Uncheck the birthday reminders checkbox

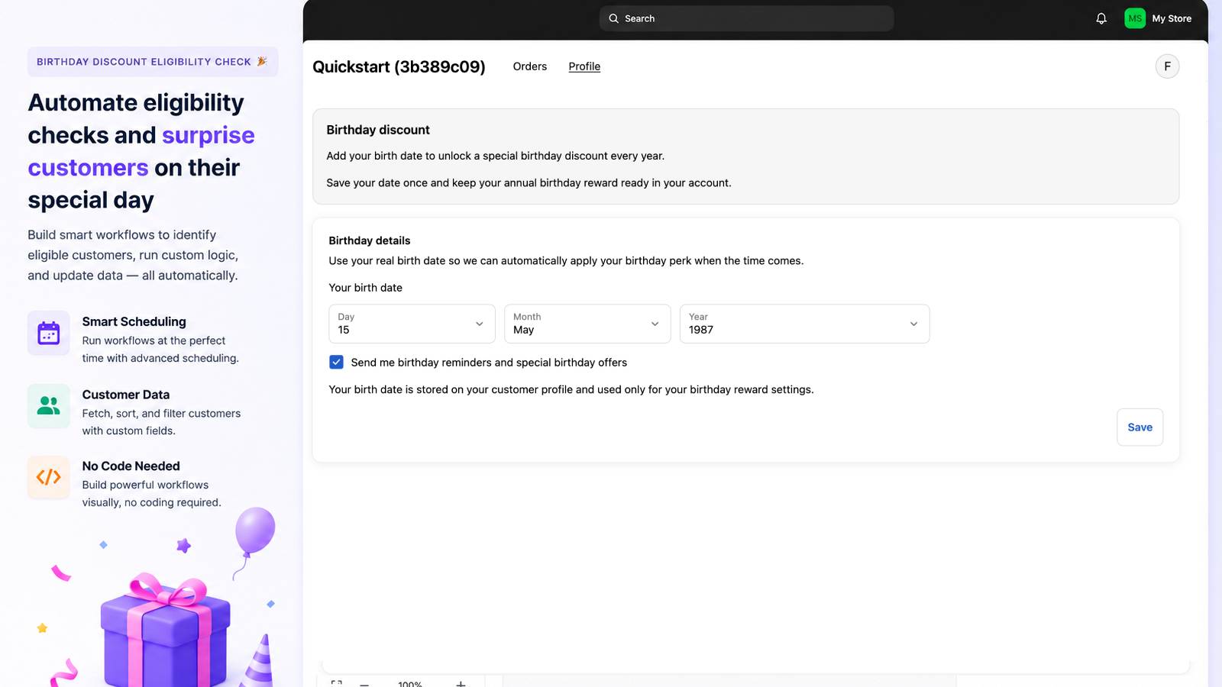(336, 362)
